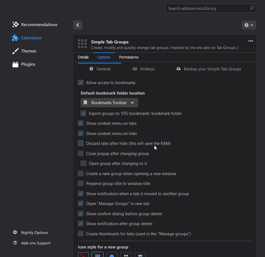Open the Plugins category

tap(24, 64)
